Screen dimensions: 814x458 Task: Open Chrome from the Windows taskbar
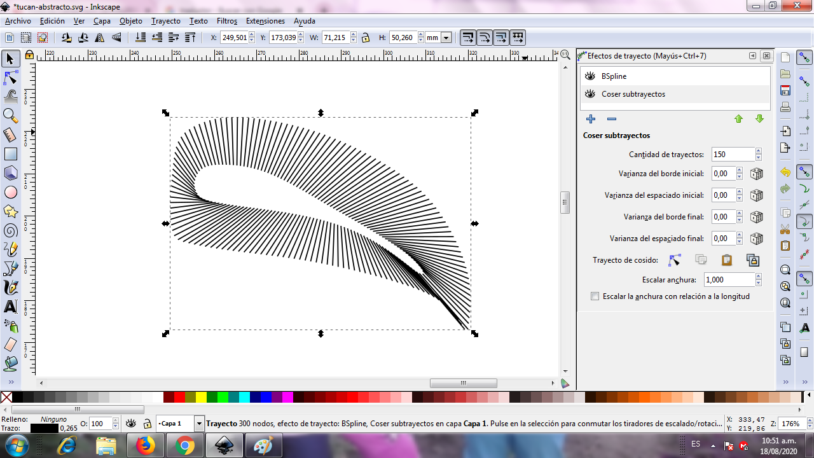click(184, 446)
